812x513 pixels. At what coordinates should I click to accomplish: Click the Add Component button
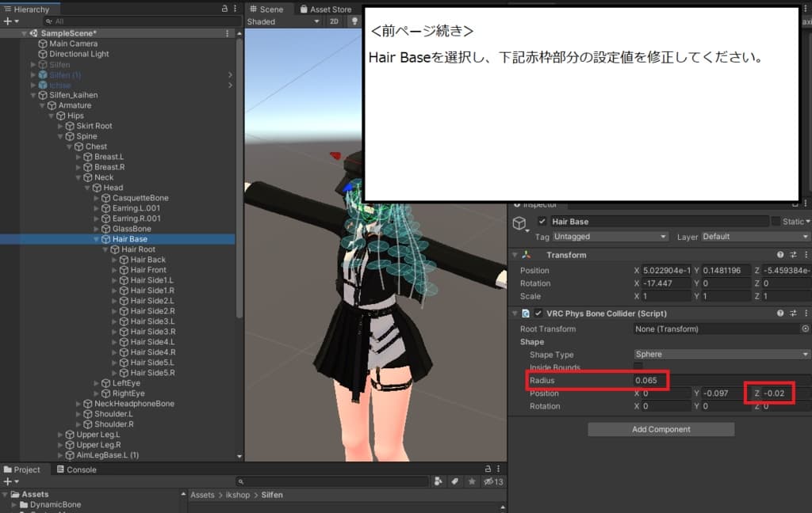(661, 428)
